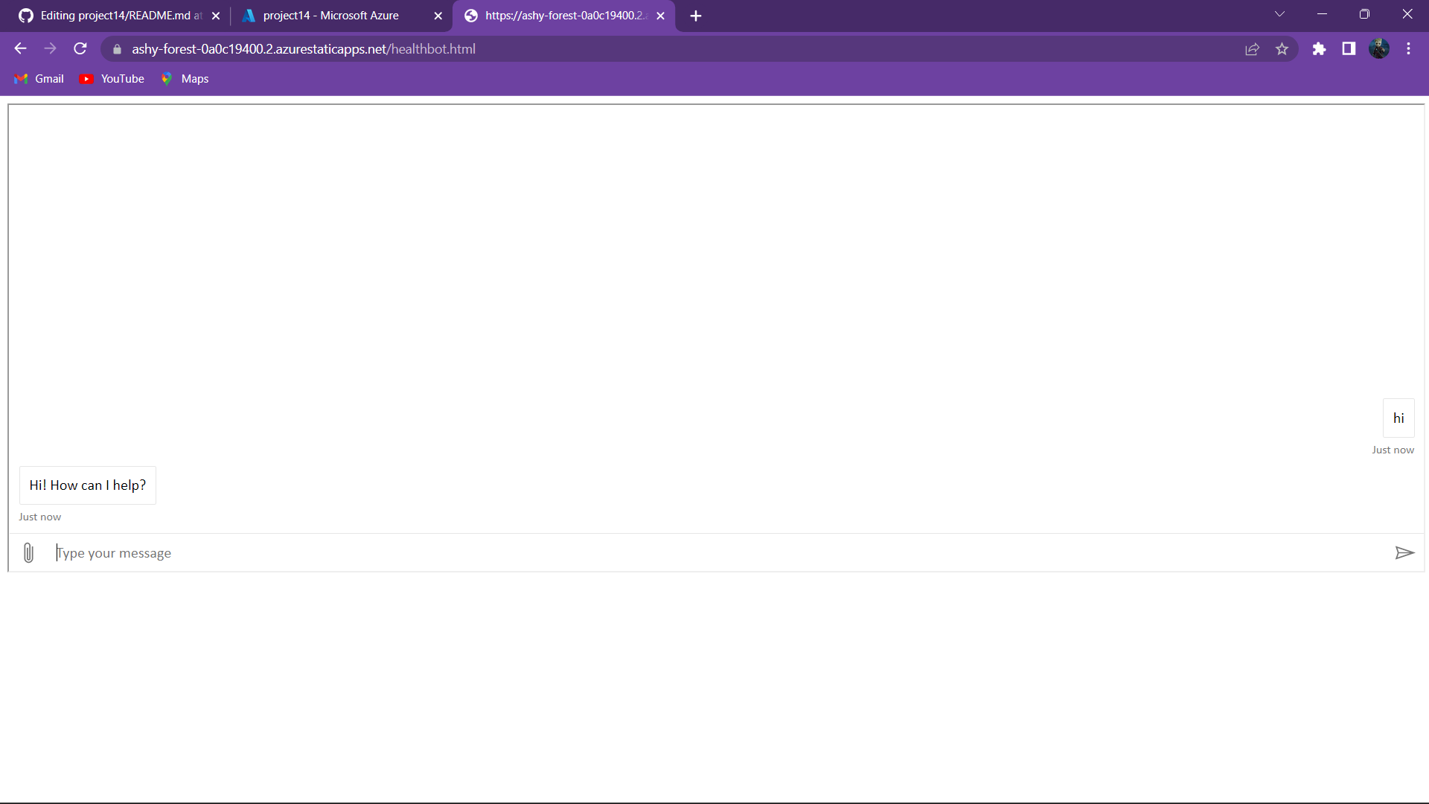Reload the current page

(80, 49)
